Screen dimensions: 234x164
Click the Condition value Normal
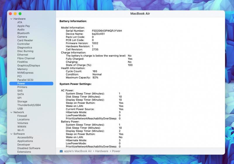coord(97,74)
